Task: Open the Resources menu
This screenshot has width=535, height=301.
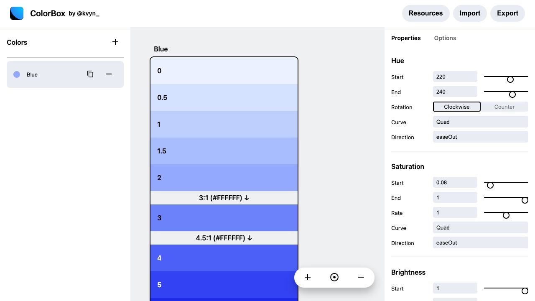Action: click(425, 13)
